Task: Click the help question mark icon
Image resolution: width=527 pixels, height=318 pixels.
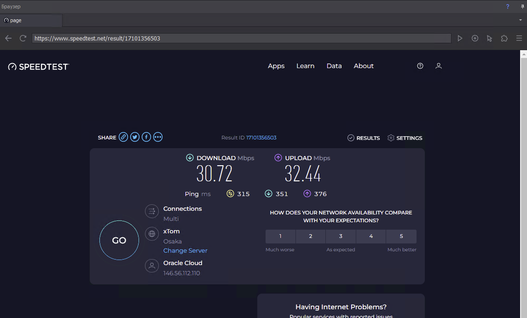Action: coord(420,66)
